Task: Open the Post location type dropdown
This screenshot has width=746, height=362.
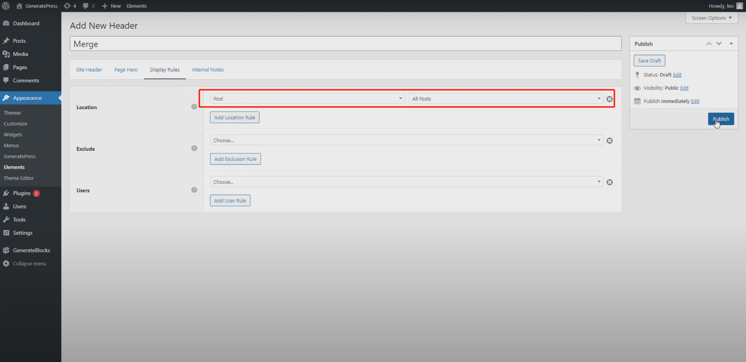Action: click(307, 99)
